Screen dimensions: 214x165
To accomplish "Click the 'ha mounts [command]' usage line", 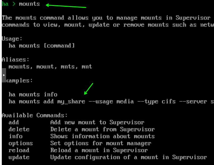I will pos(42,46).
